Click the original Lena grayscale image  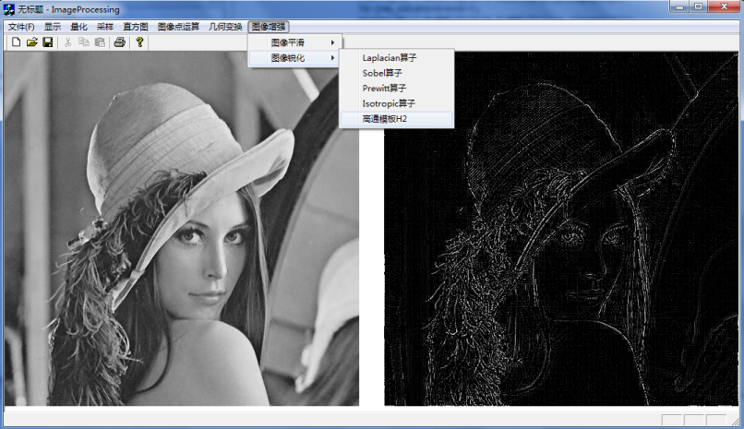click(182, 229)
